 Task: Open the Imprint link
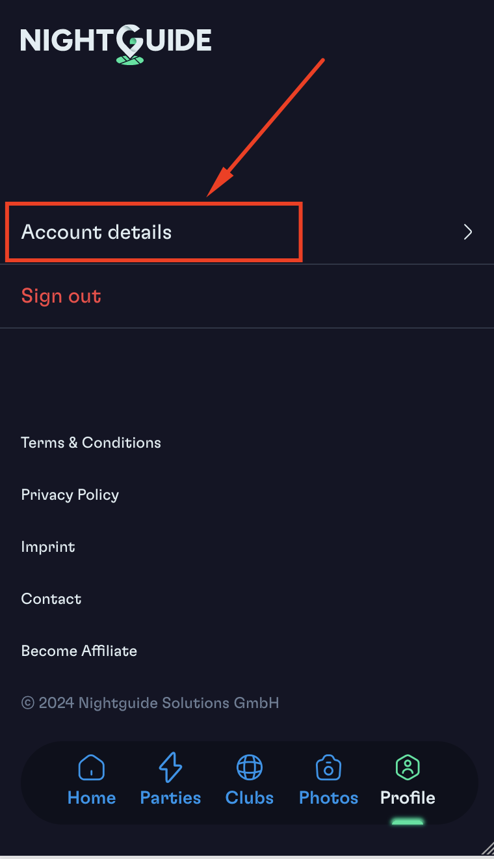tap(48, 547)
